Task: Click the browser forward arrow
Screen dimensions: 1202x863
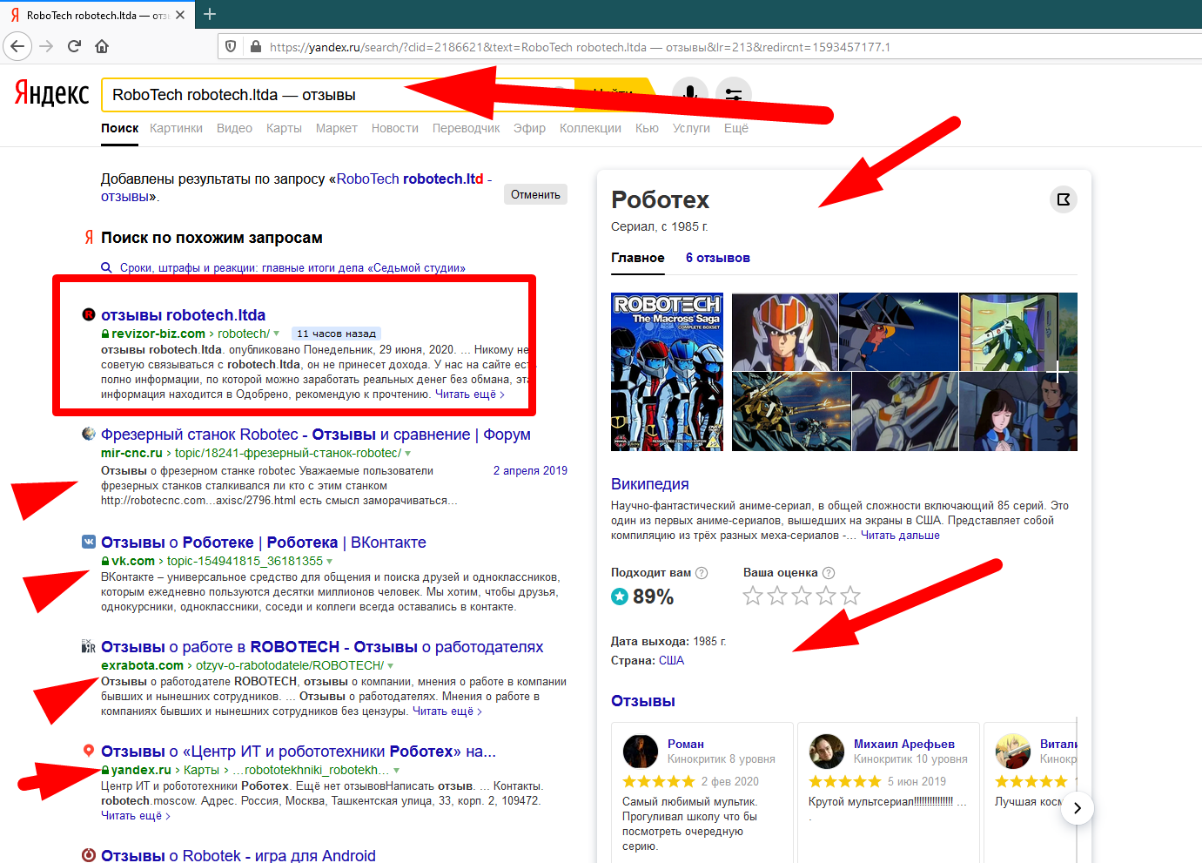Action: [x=46, y=46]
